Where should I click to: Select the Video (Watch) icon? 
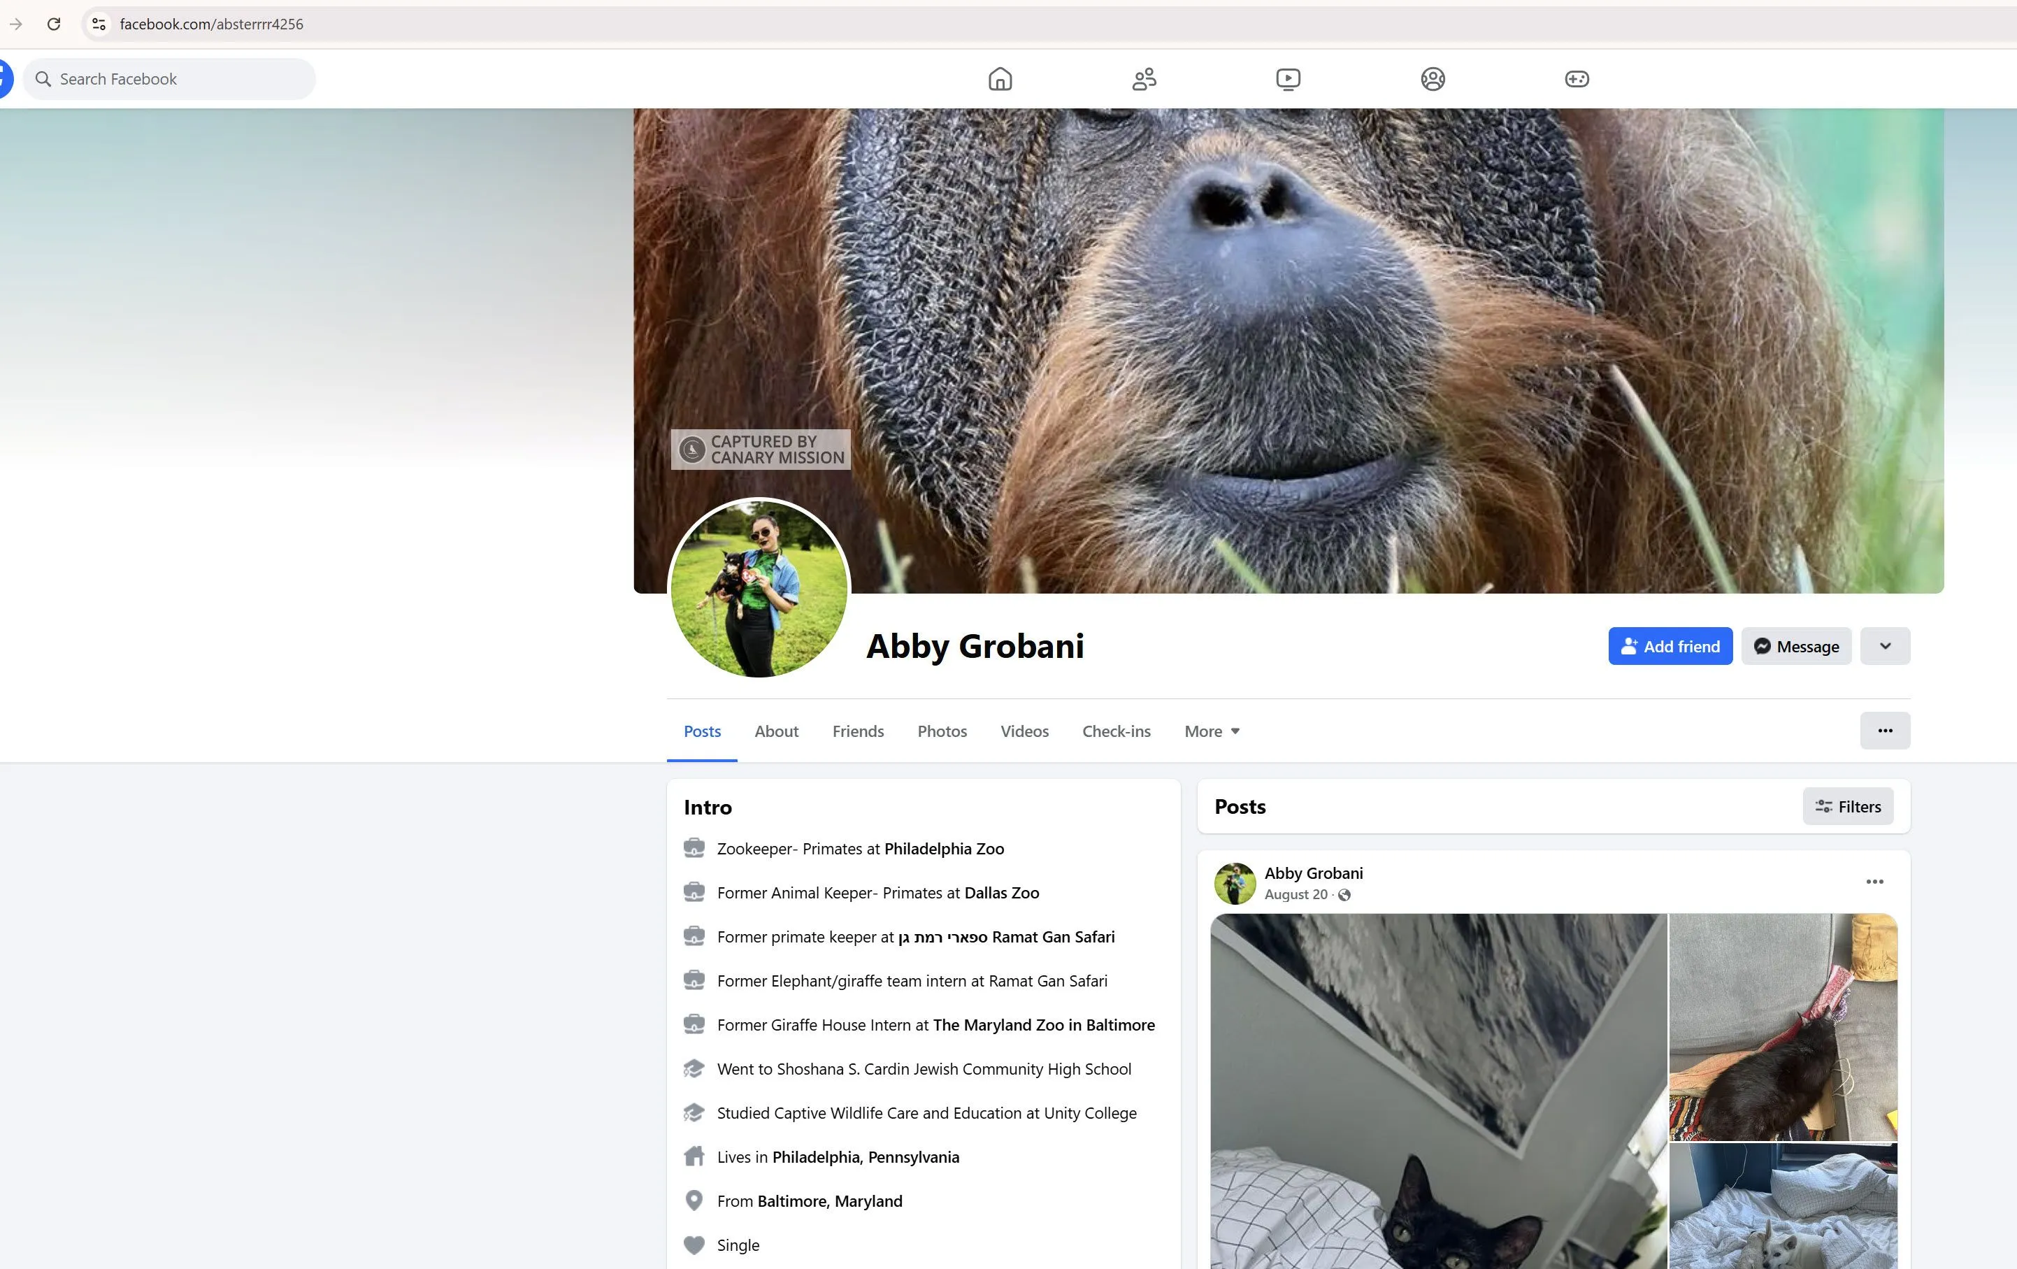[1289, 79]
